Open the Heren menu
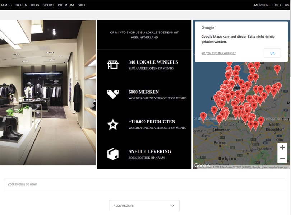This screenshot has width=291, height=215. (x=21, y=5)
